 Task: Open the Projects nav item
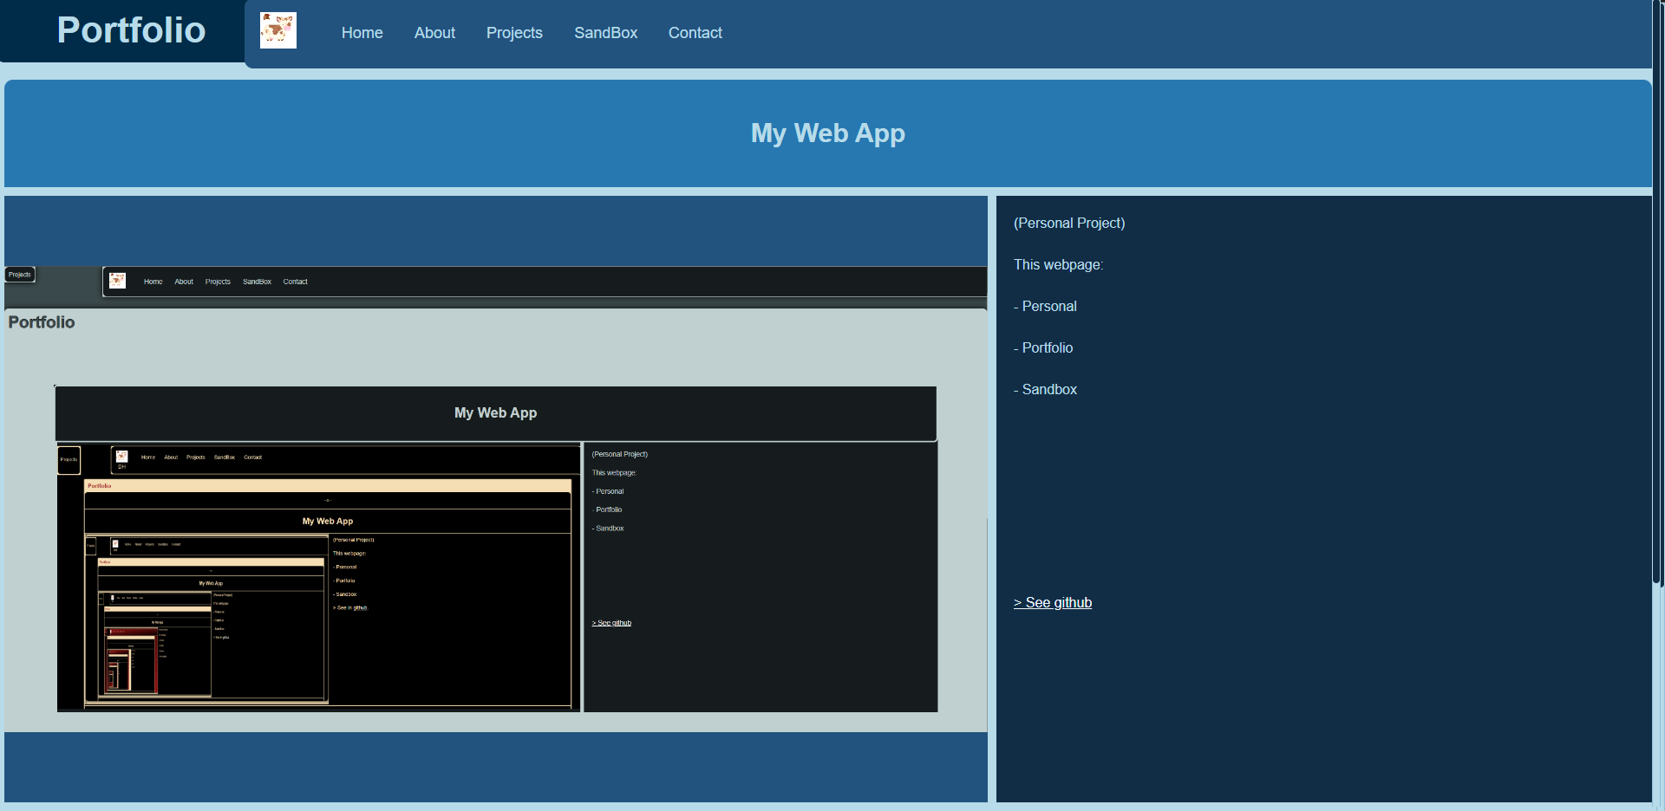[514, 33]
